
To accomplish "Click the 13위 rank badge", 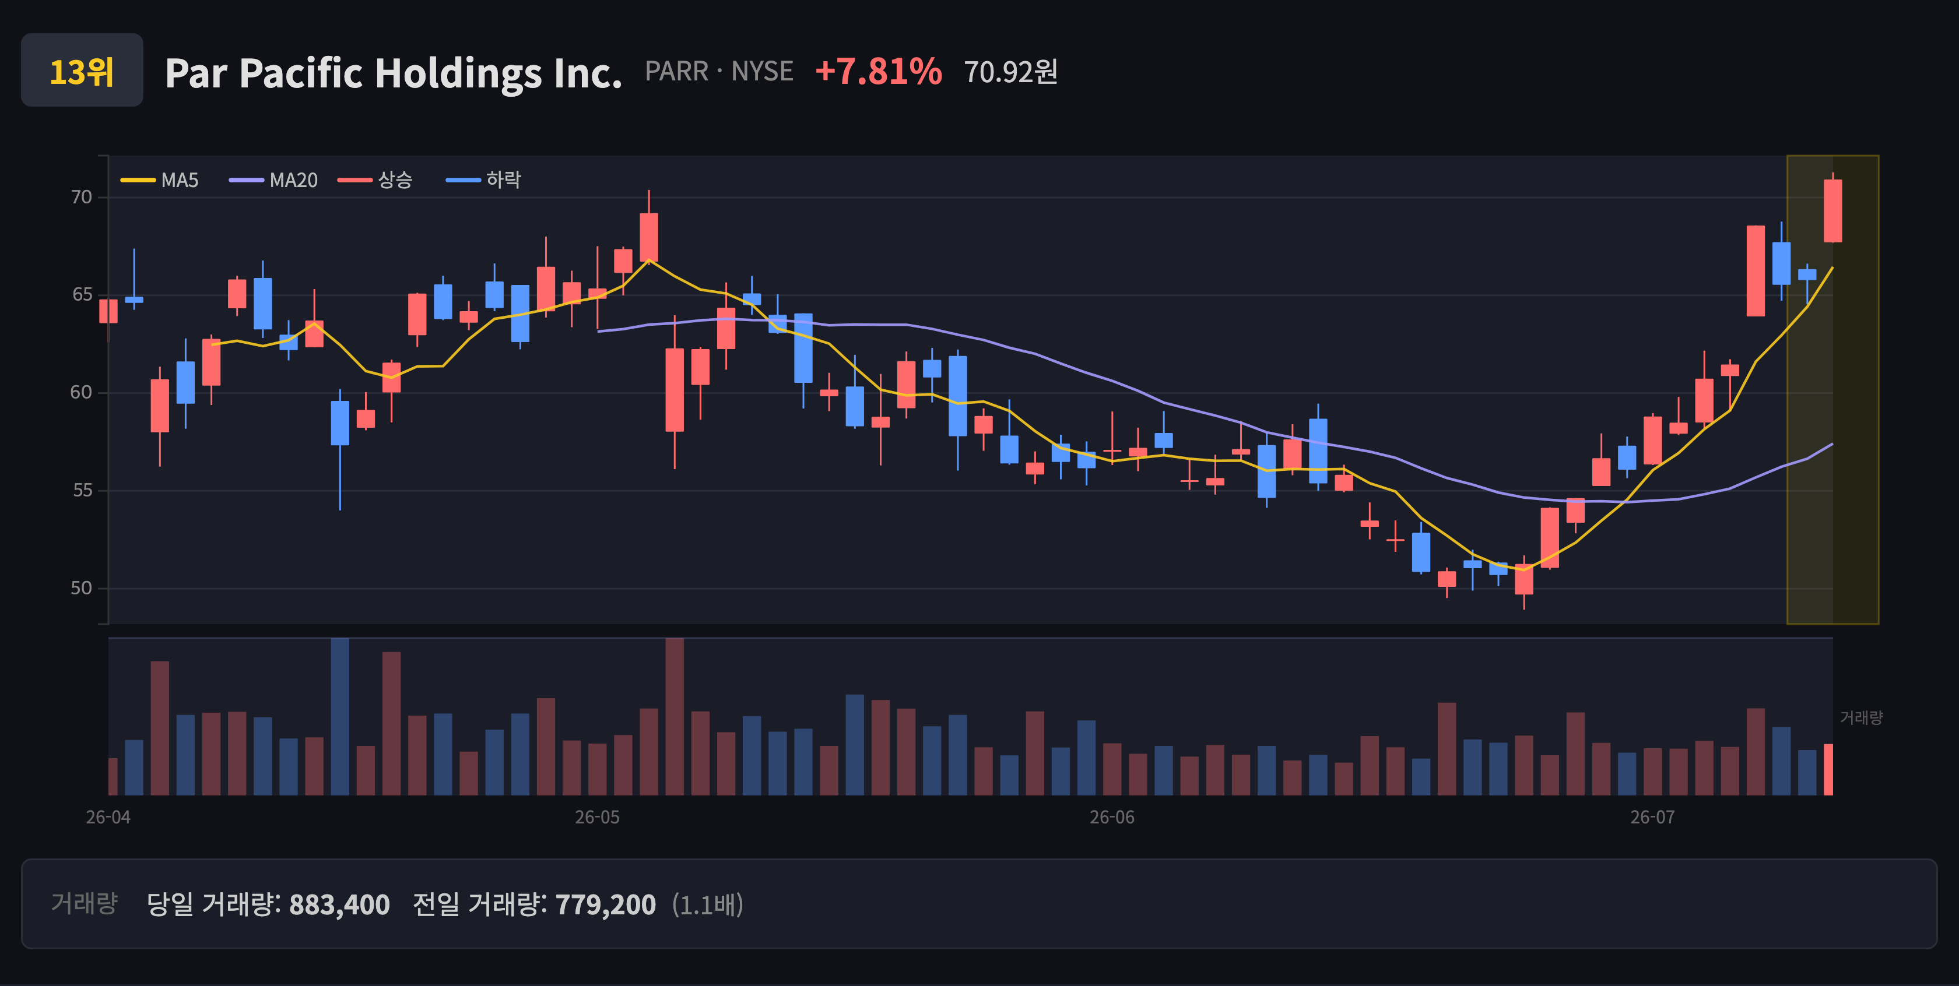I will point(82,71).
